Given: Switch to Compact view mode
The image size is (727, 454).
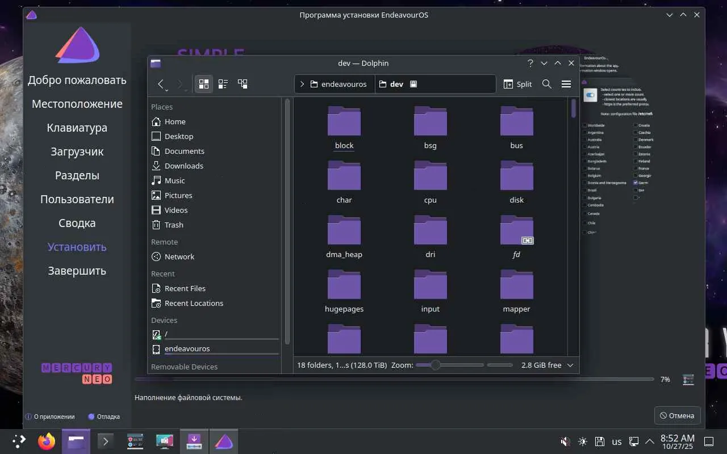Looking at the screenshot, I should [223, 84].
